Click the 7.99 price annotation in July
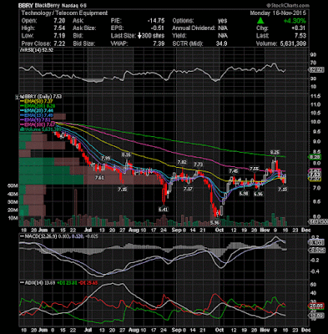Image resolution: width=328 pixels, height=334 pixels. 106,158
